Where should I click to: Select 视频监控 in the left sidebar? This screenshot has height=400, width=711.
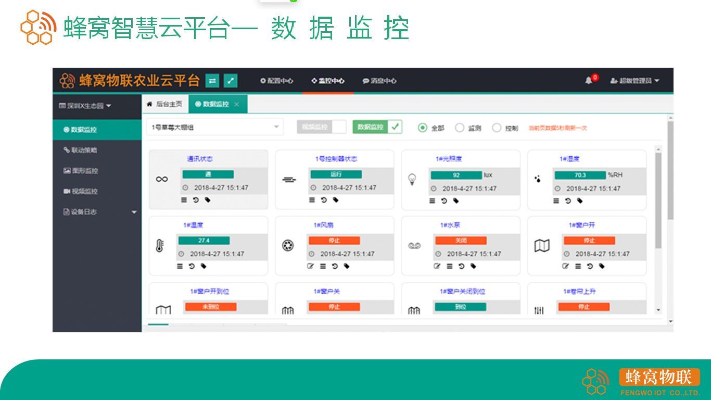(97, 191)
